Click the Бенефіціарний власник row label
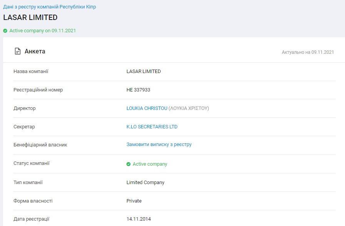Image resolution: width=345 pixels, height=226 pixels. [x=40, y=145]
